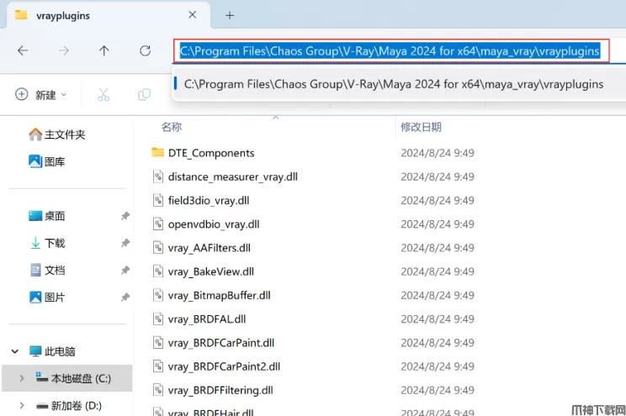
Task: Select the DTE_Components folder
Action: click(x=210, y=153)
